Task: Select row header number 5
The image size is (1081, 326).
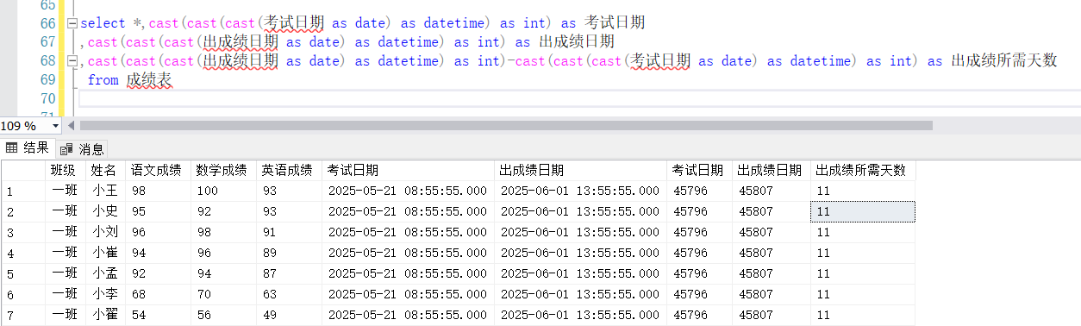Action: pos(23,273)
